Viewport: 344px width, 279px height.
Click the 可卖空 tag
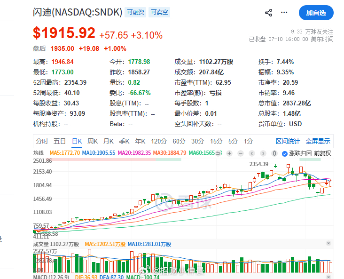click(x=159, y=12)
